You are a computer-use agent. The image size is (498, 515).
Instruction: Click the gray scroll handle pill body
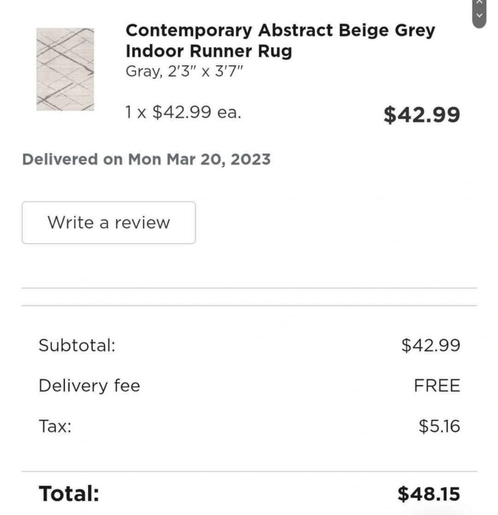coord(479,13)
